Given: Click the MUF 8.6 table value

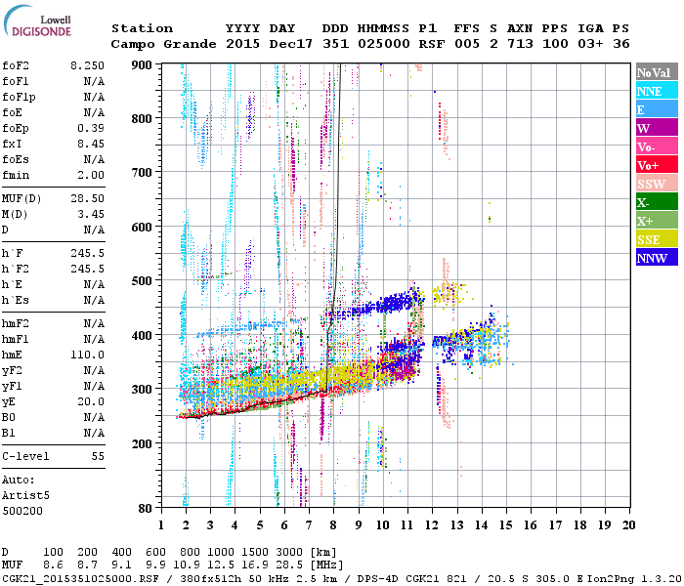Looking at the screenshot, I should coord(53,565).
